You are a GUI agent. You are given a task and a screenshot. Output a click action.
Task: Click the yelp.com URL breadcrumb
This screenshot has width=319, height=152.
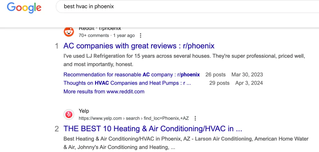click(134, 118)
